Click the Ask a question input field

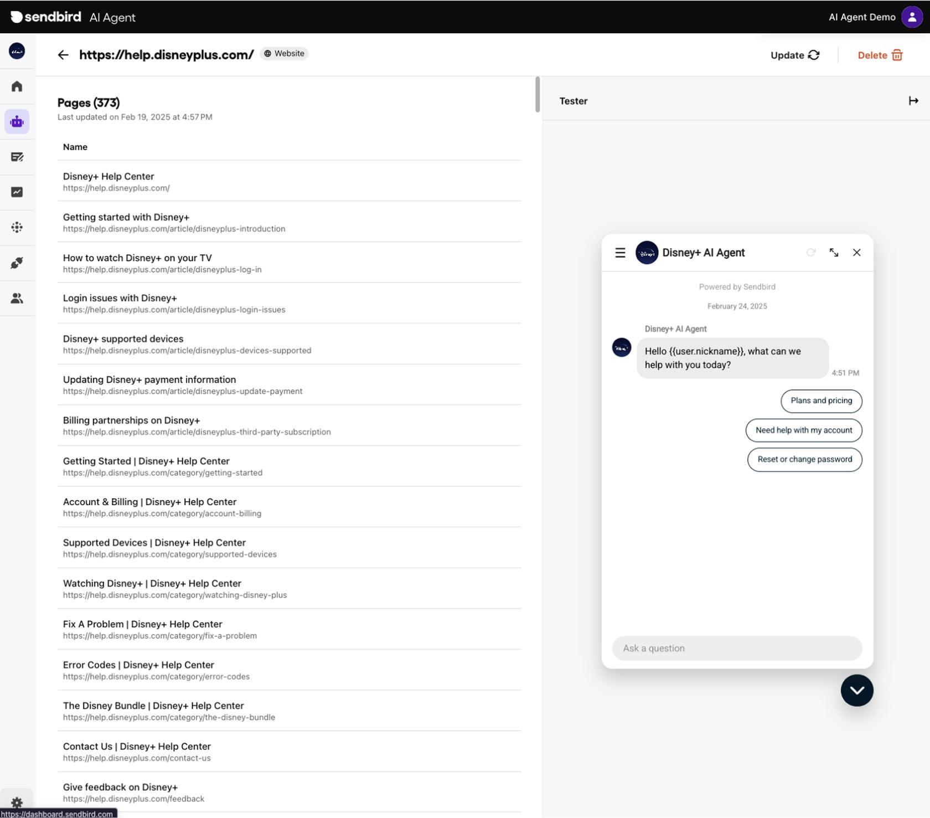736,649
